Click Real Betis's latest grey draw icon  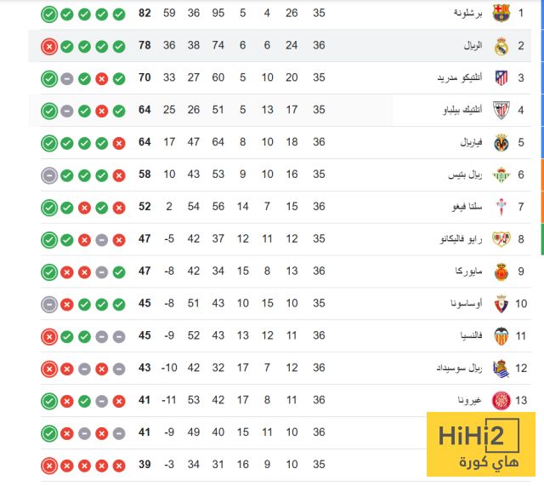coord(49,175)
